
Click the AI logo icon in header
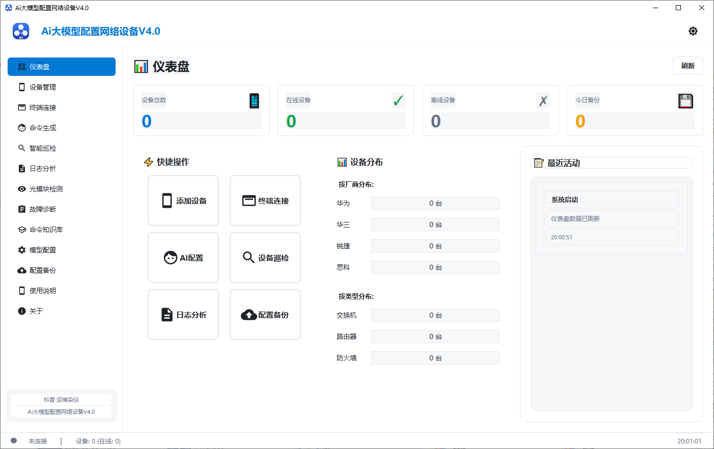(x=21, y=31)
